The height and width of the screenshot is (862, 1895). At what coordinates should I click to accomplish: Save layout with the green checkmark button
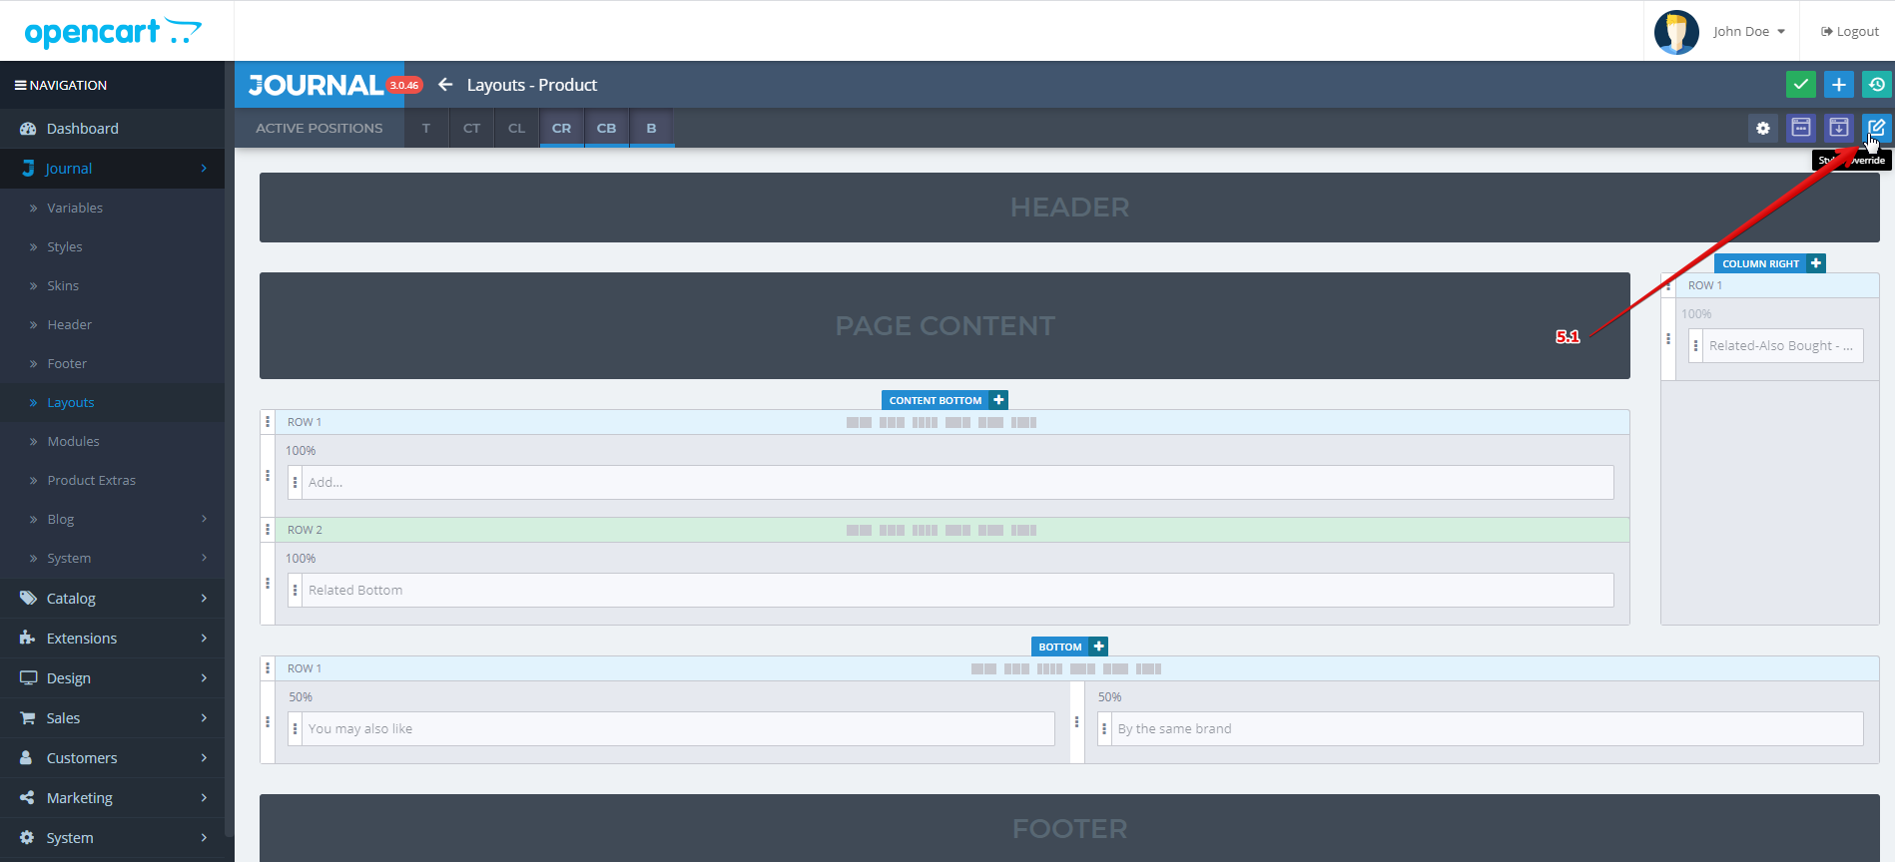[x=1801, y=85]
